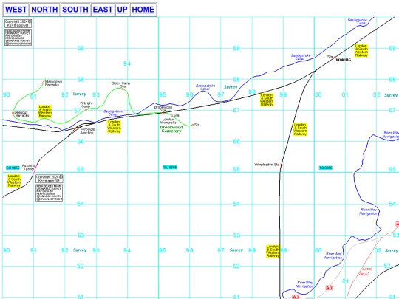Click the A3100 road label

pyautogui.click(x=367, y=269)
